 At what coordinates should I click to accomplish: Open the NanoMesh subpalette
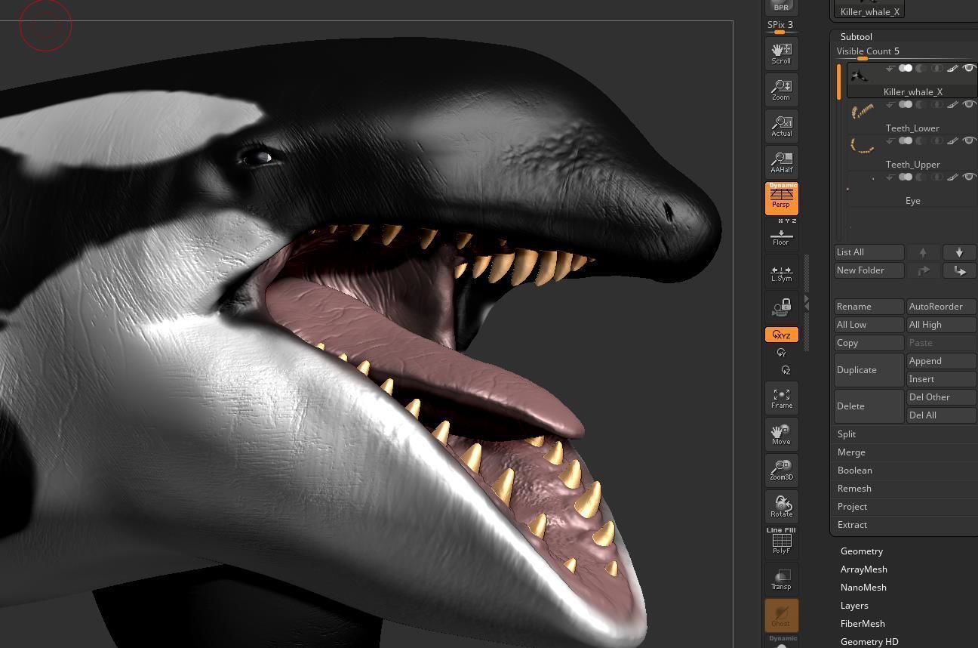click(x=863, y=588)
